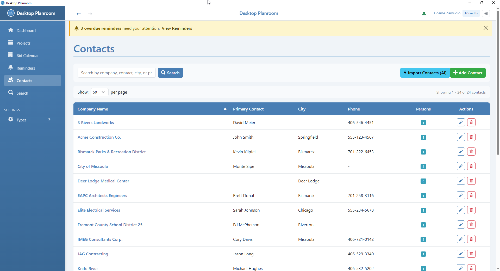Start Import Contacts with AI
Screen dimensions: 500x271
(x=425, y=73)
